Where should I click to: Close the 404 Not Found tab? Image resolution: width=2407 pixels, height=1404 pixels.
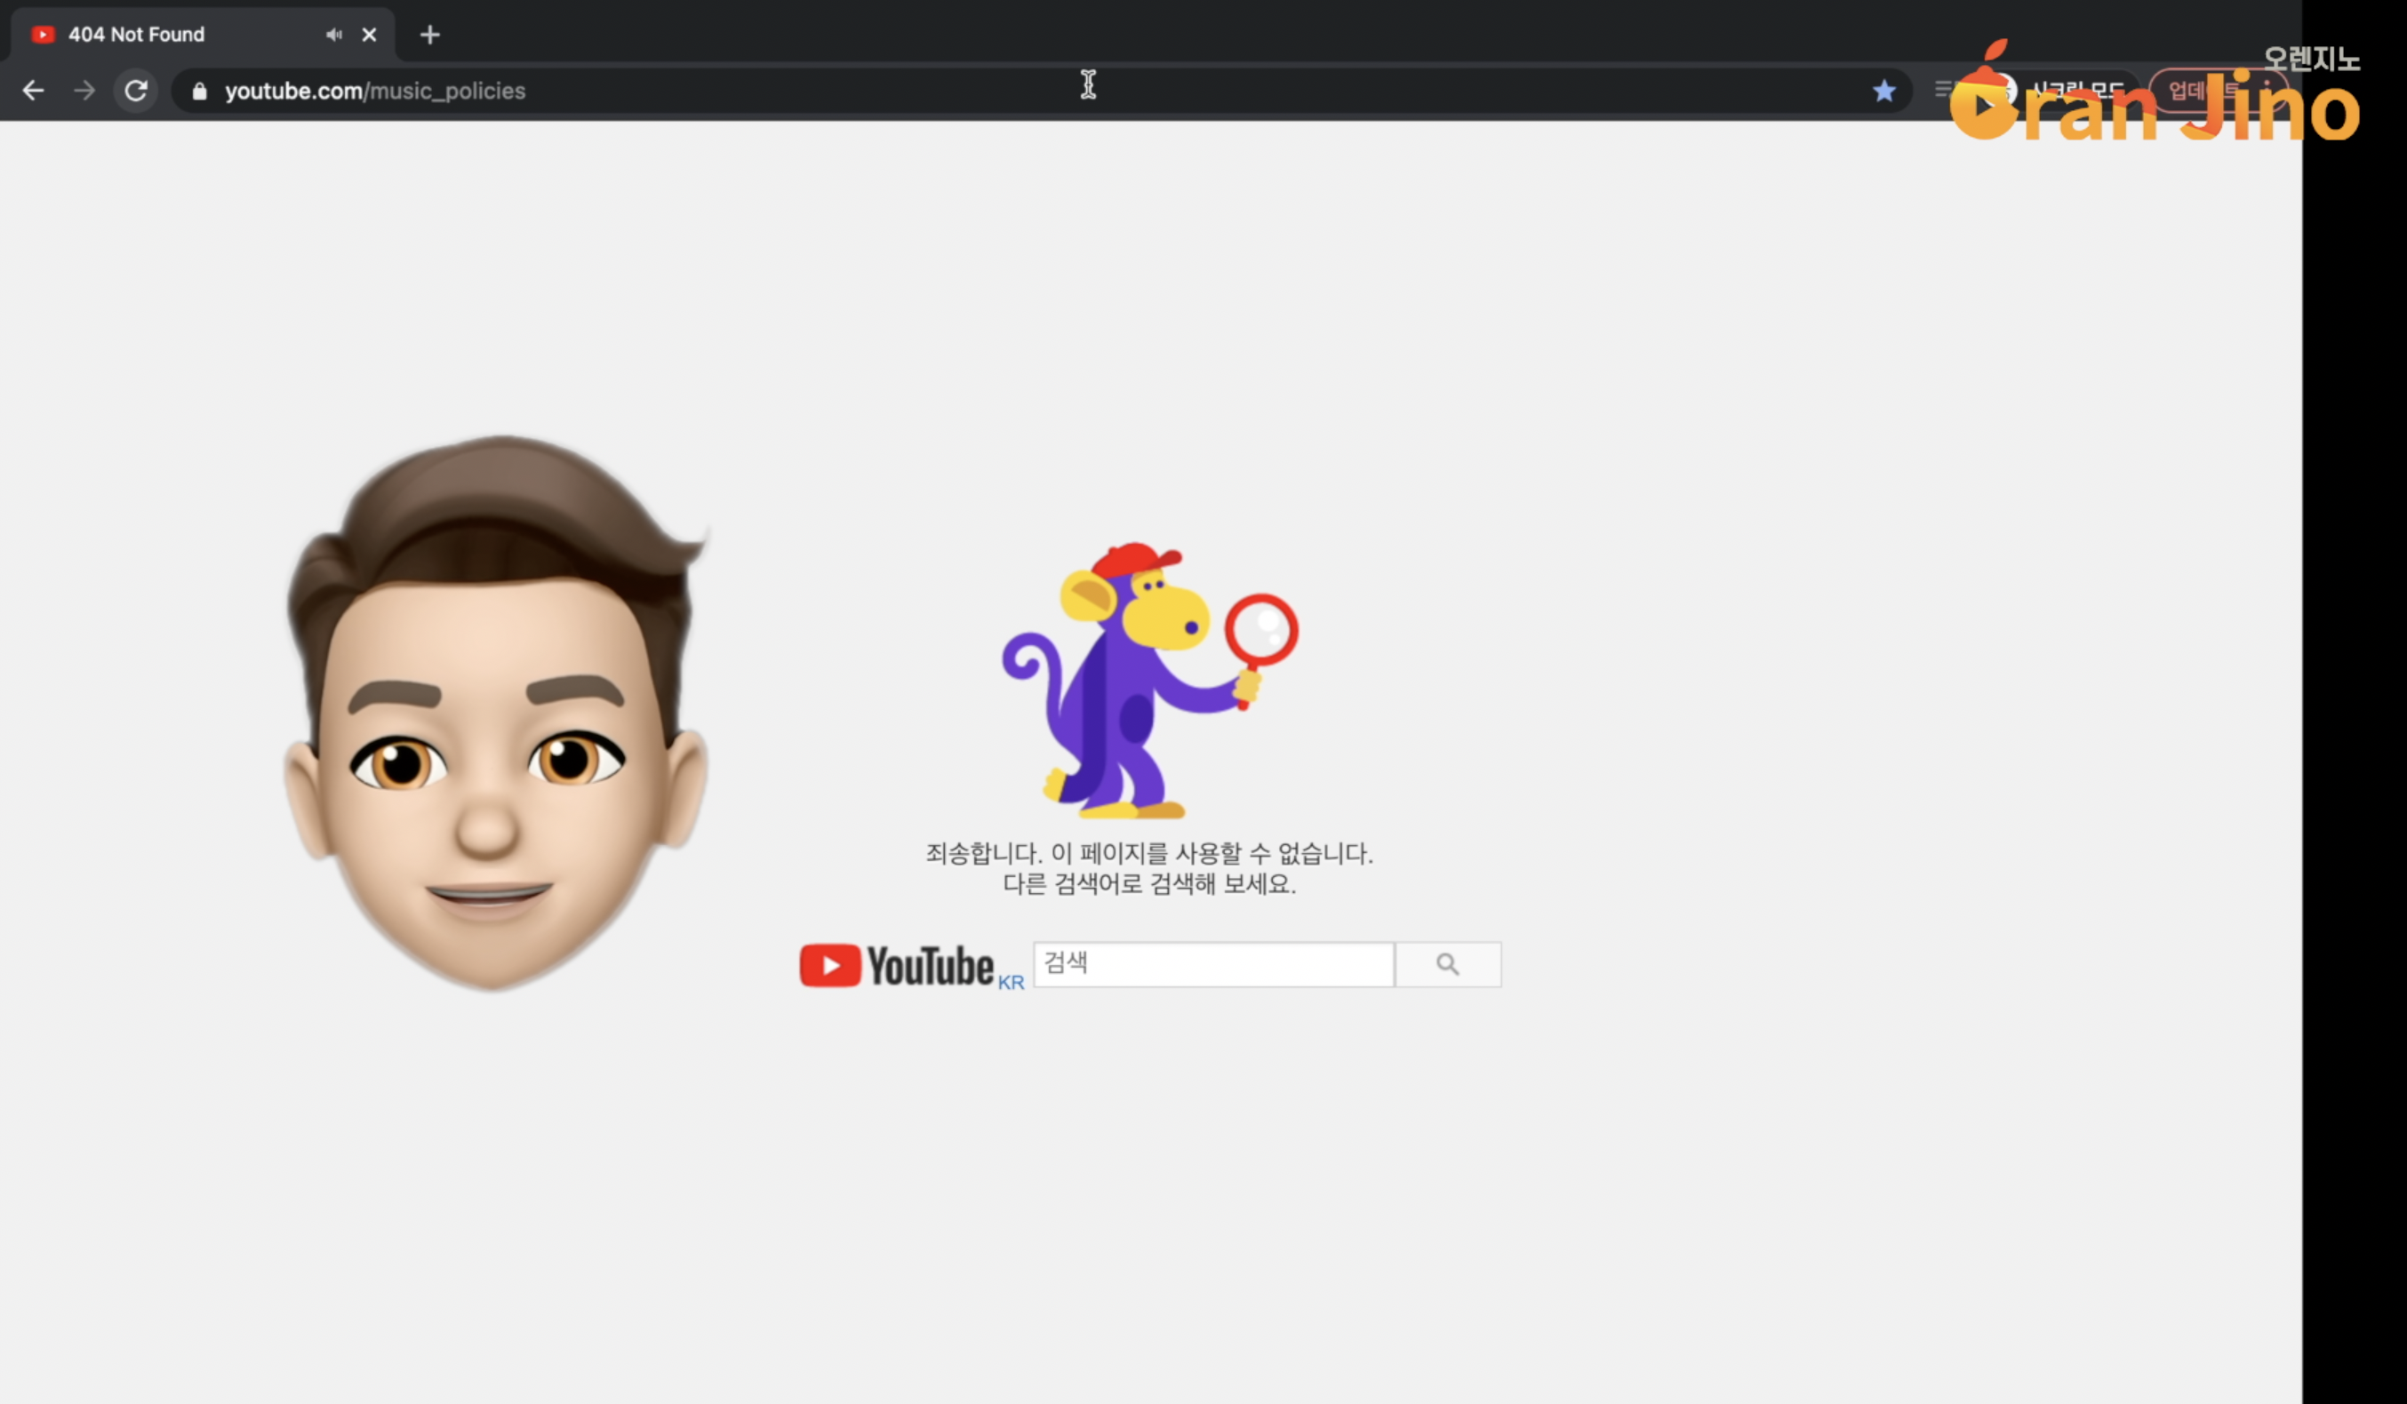(x=370, y=36)
